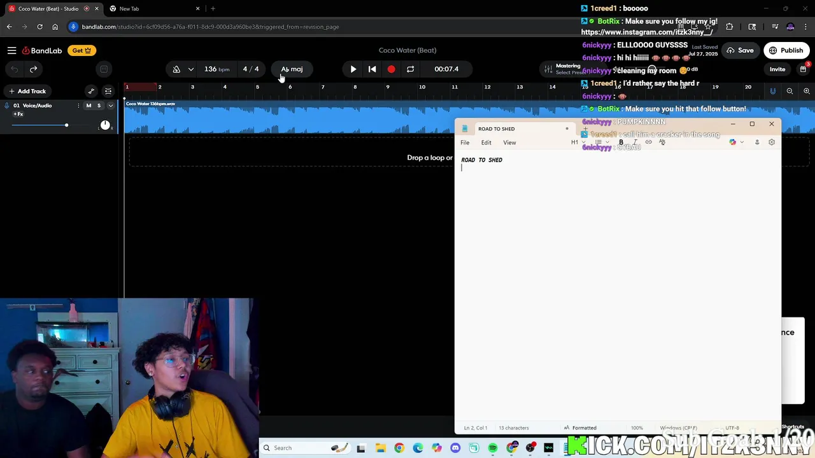Image resolution: width=815 pixels, height=458 pixels.
Task: Toggle the timeline snap magnet icon
Action: tap(772, 91)
